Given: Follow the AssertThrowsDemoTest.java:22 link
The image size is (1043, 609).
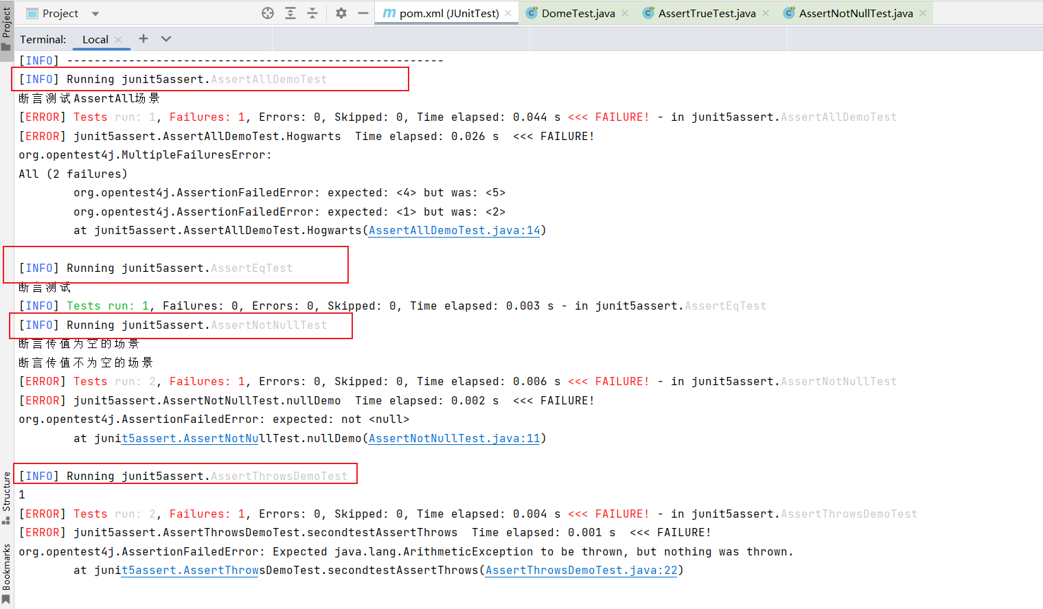Looking at the screenshot, I should [x=581, y=571].
